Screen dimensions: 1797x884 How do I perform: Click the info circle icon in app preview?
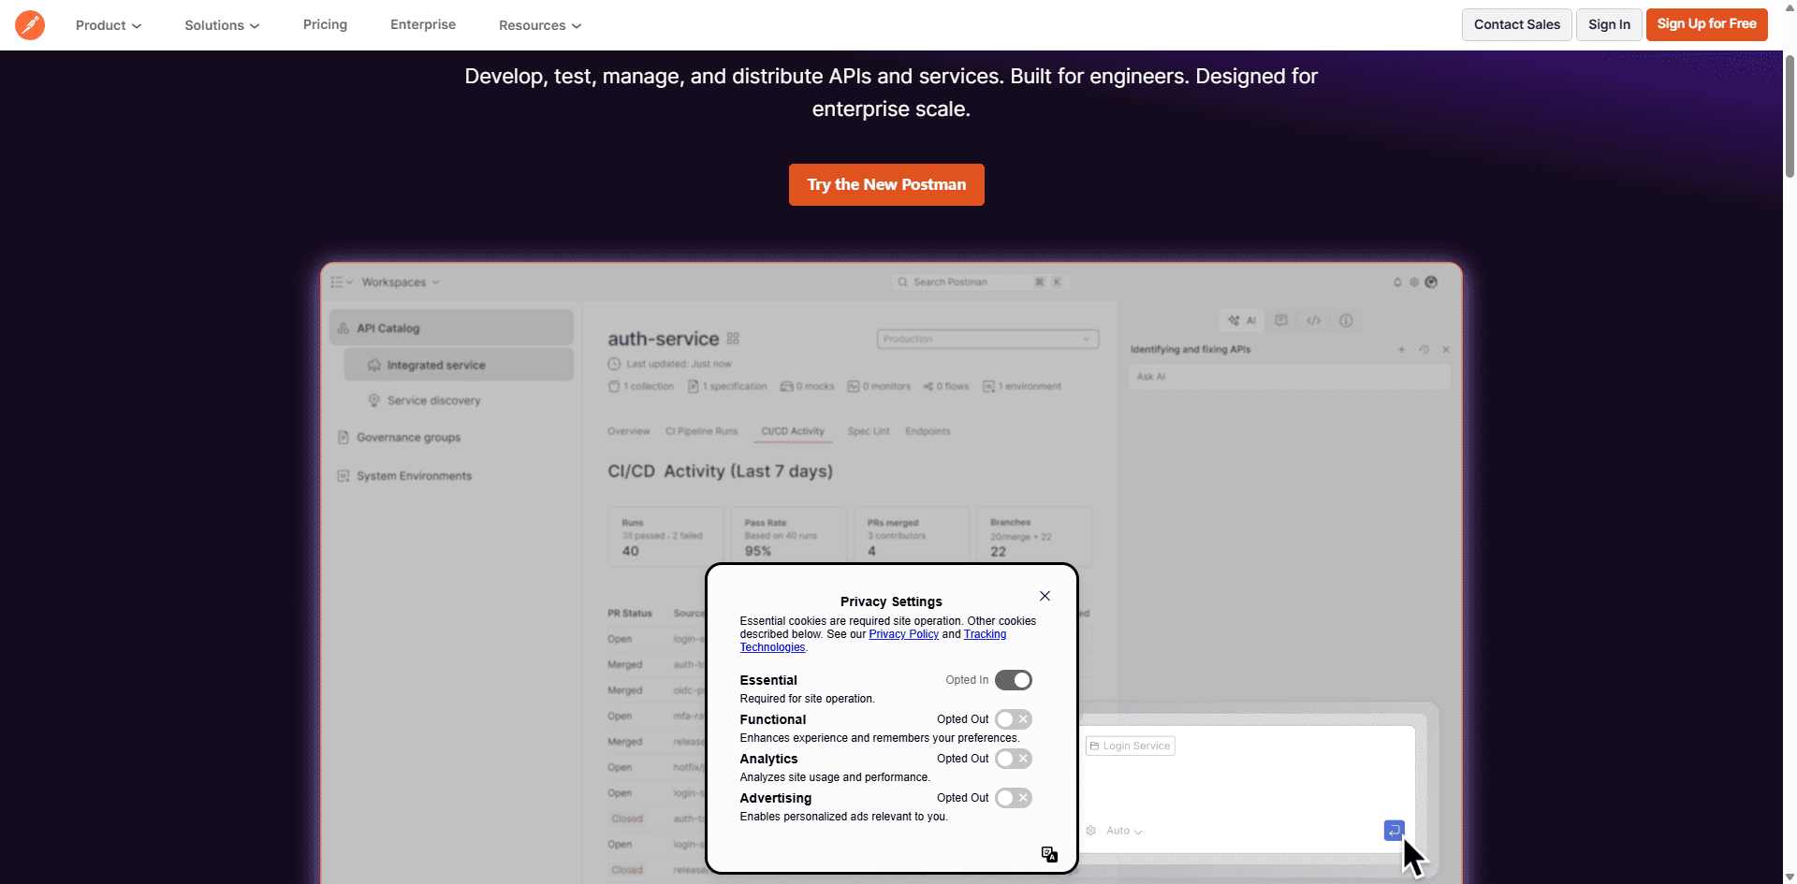click(1346, 321)
